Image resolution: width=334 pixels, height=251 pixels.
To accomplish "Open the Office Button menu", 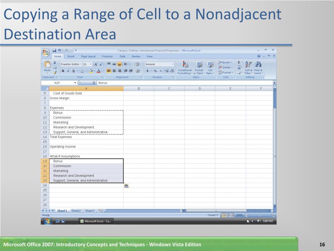I will click(46, 53).
